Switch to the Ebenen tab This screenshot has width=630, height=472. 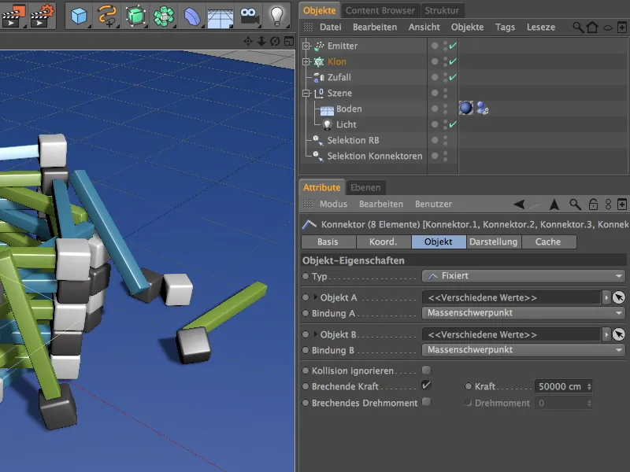click(365, 187)
